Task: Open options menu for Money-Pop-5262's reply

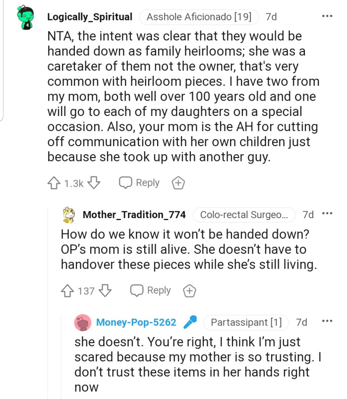Action: pos(327,322)
